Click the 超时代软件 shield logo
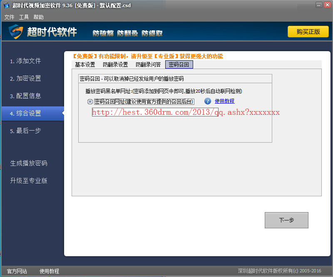Image resolution: width=333 pixels, height=277 pixels. [15, 32]
